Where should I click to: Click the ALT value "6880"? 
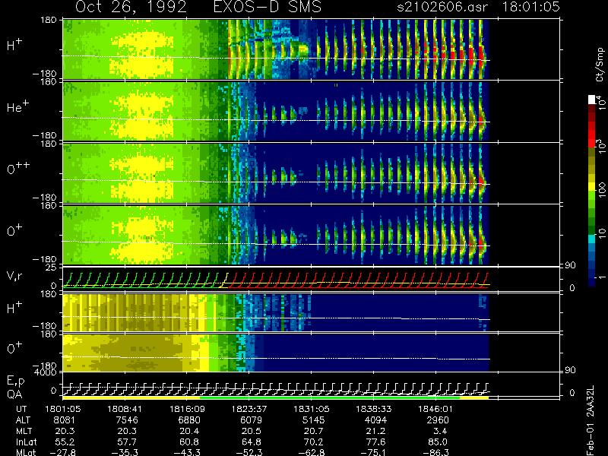click(x=189, y=420)
